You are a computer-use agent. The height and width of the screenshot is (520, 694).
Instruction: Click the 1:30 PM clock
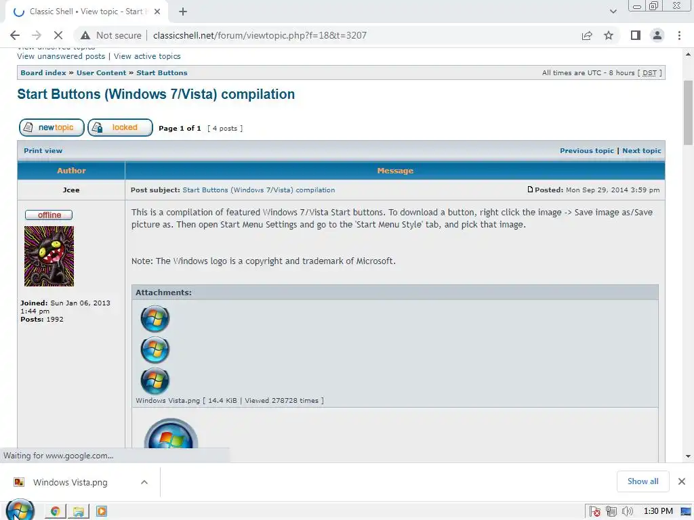[x=658, y=511]
